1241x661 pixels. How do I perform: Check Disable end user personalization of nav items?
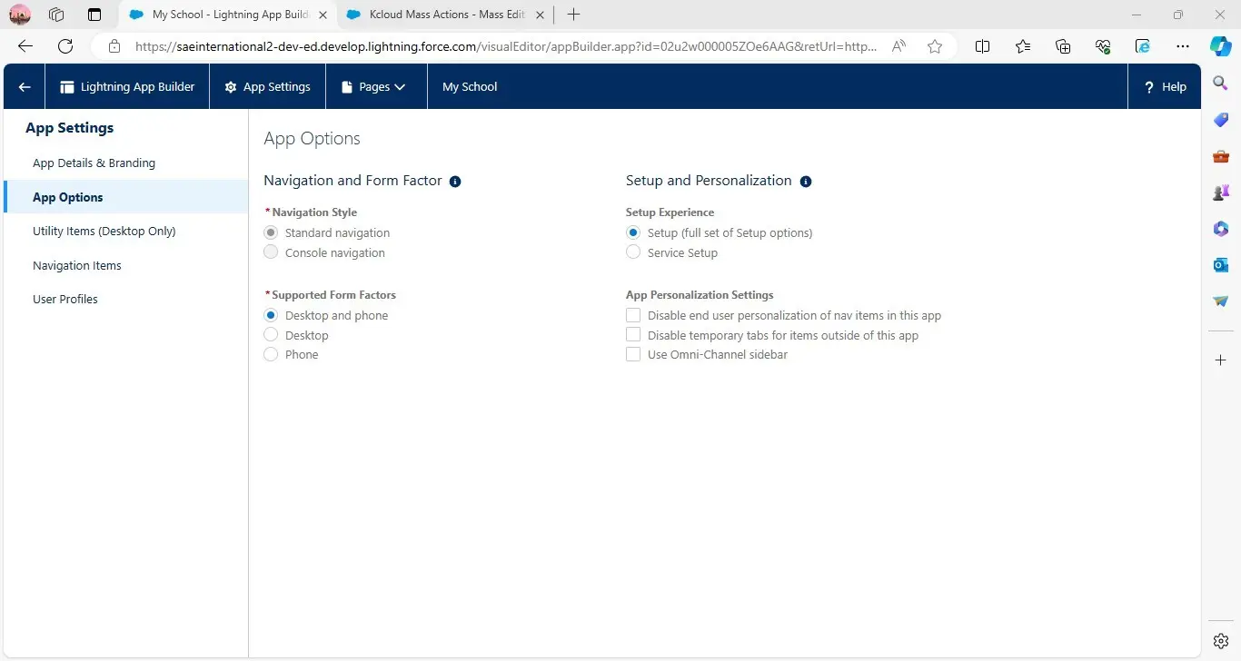click(x=633, y=315)
